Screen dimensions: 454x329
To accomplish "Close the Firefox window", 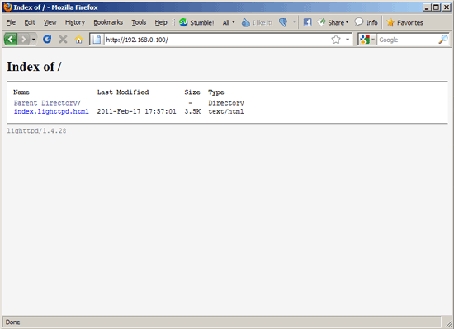I will [447, 7].
